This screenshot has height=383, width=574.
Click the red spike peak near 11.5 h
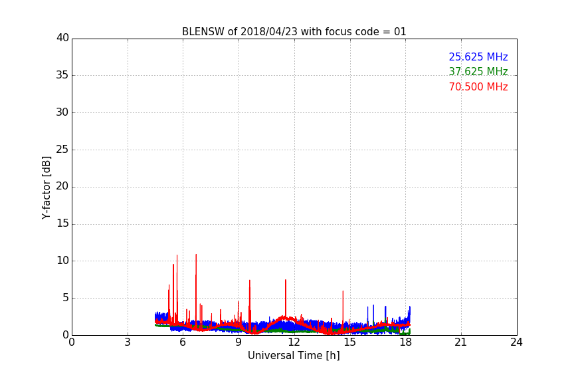click(286, 280)
